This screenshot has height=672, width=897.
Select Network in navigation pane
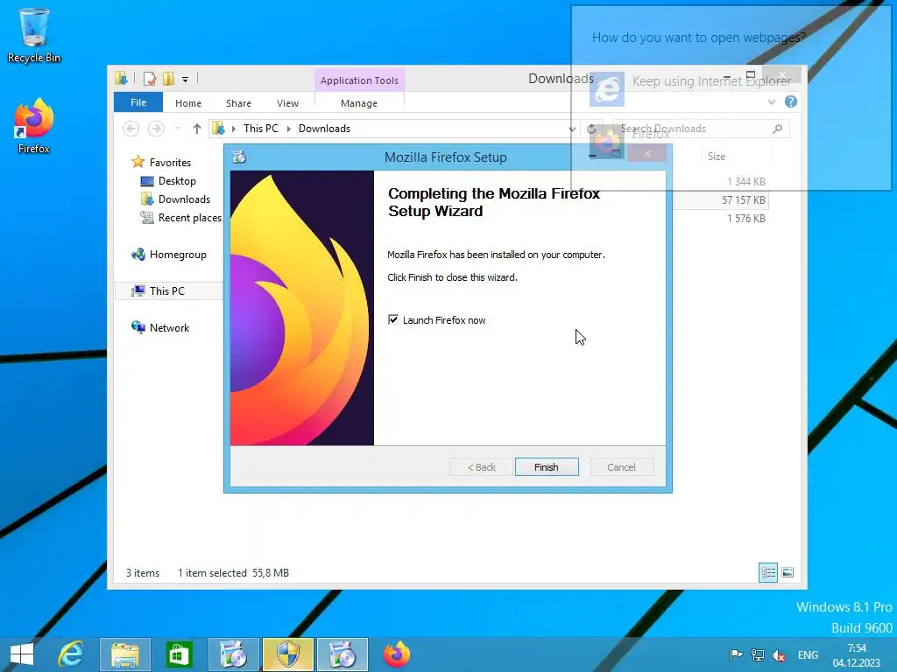[x=169, y=327]
